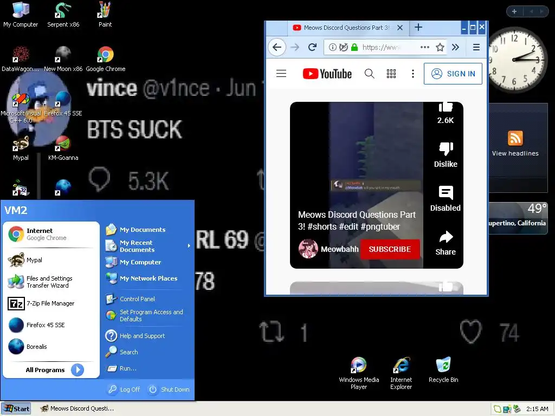This screenshot has width=555, height=416.
Task: Open Internet Google Chrome in Start menu
Action: click(x=51, y=234)
